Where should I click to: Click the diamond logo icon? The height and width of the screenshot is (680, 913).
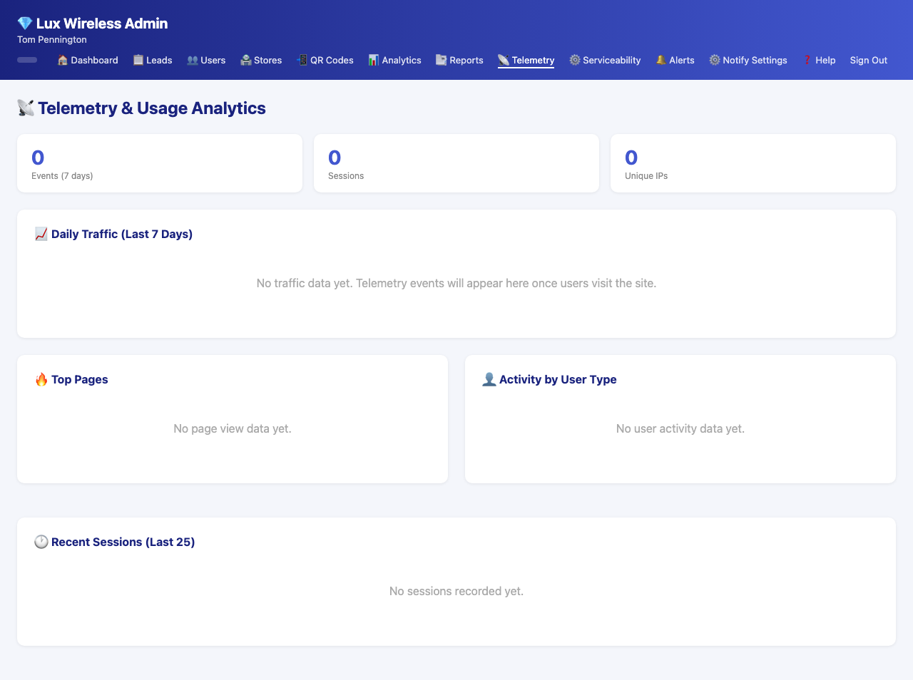pos(25,24)
